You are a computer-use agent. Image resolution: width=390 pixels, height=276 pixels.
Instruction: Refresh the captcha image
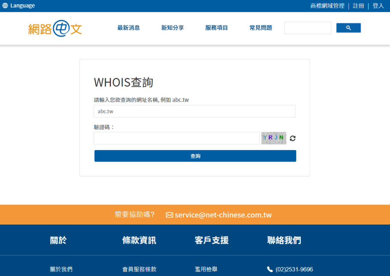(x=292, y=138)
